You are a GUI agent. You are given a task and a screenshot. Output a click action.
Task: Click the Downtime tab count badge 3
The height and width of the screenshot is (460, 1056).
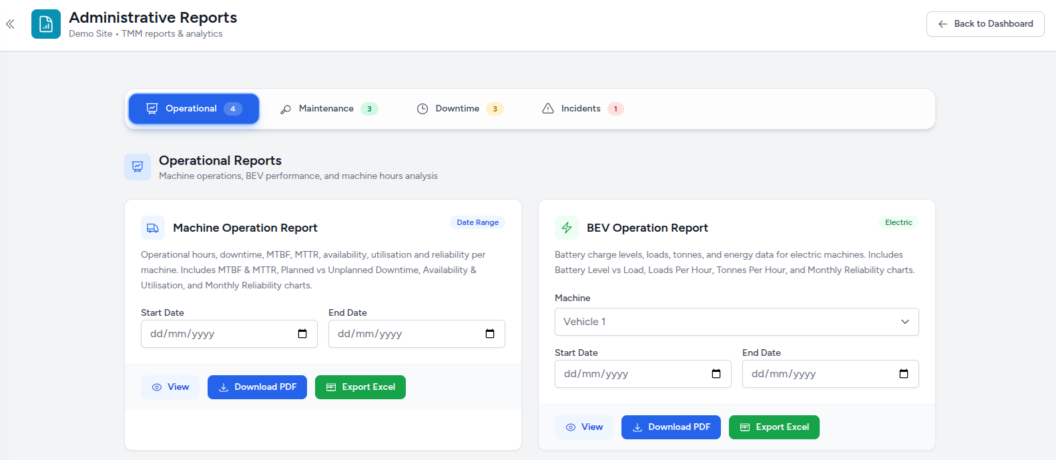click(x=495, y=109)
